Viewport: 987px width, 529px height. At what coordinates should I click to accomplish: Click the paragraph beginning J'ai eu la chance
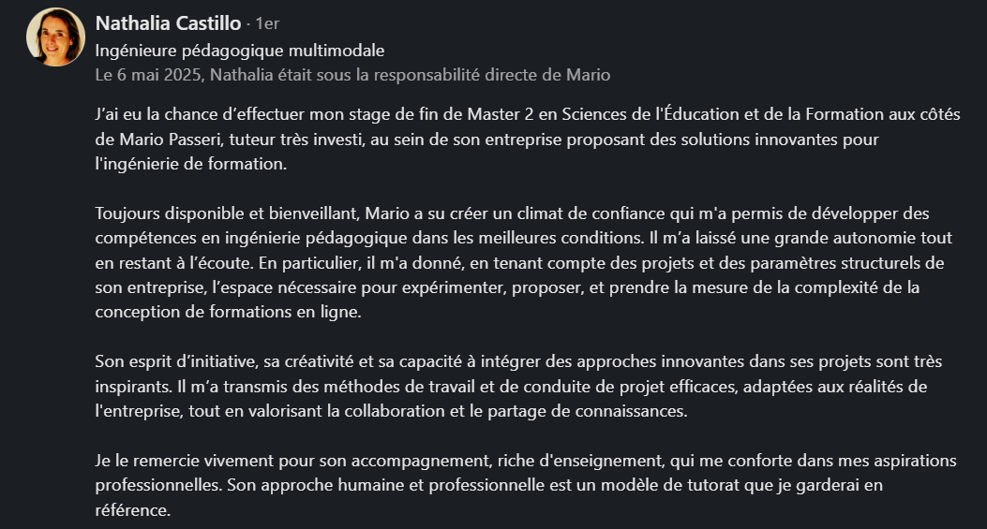coord(528,139)
